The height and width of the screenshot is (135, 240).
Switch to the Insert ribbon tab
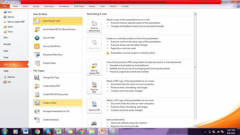(x=25, y=6)
